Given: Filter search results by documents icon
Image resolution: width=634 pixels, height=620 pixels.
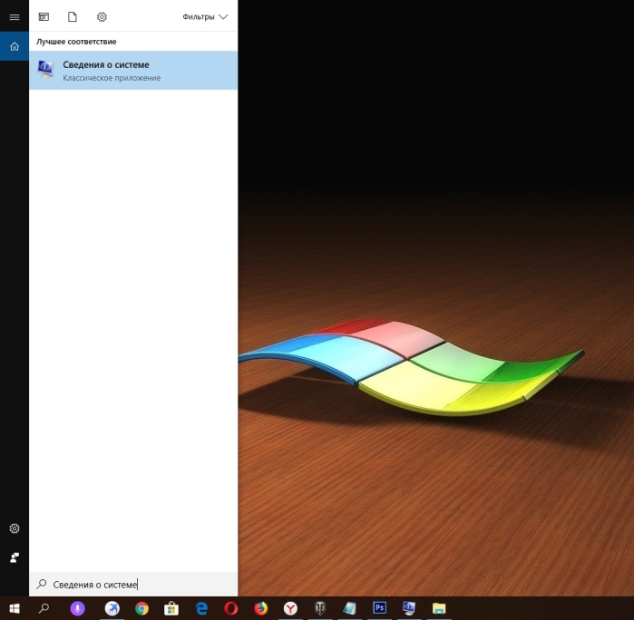Looking at the screenshot, I should pyautogui.click(x=73, y=17).
